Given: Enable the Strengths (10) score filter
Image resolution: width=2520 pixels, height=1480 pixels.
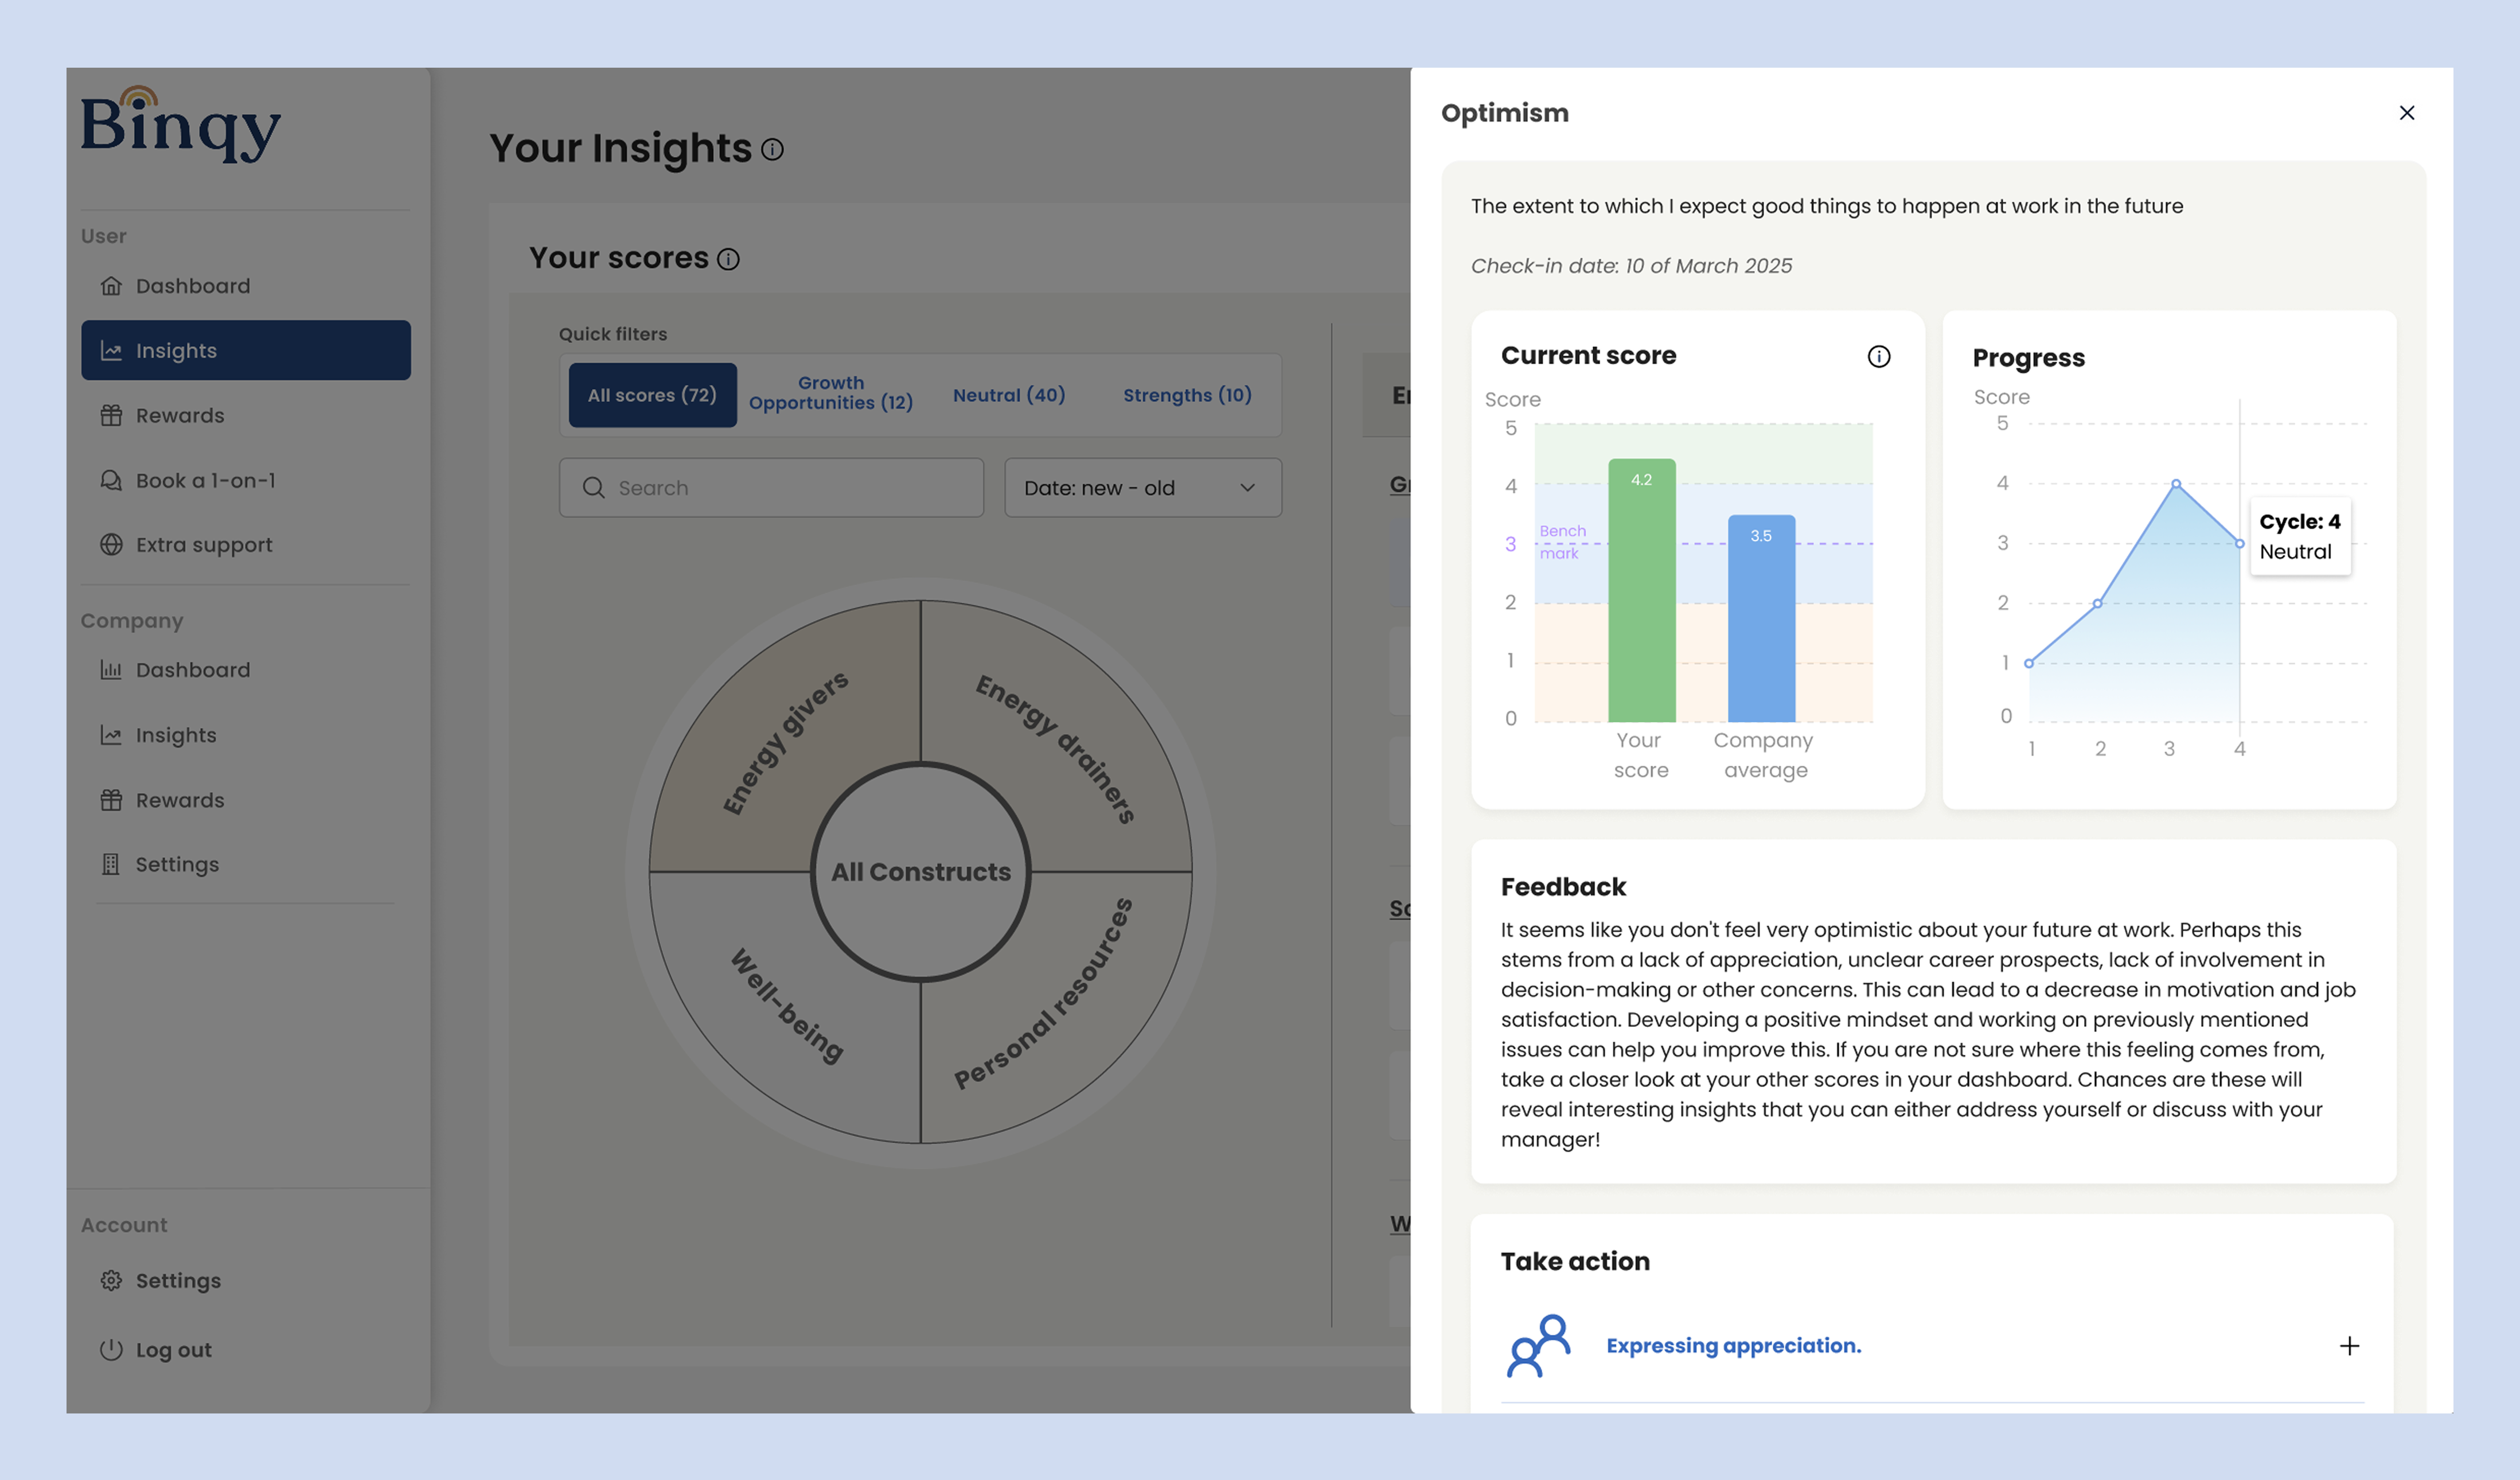Looking at the screenshot, I should click(x=1188, y=395).
